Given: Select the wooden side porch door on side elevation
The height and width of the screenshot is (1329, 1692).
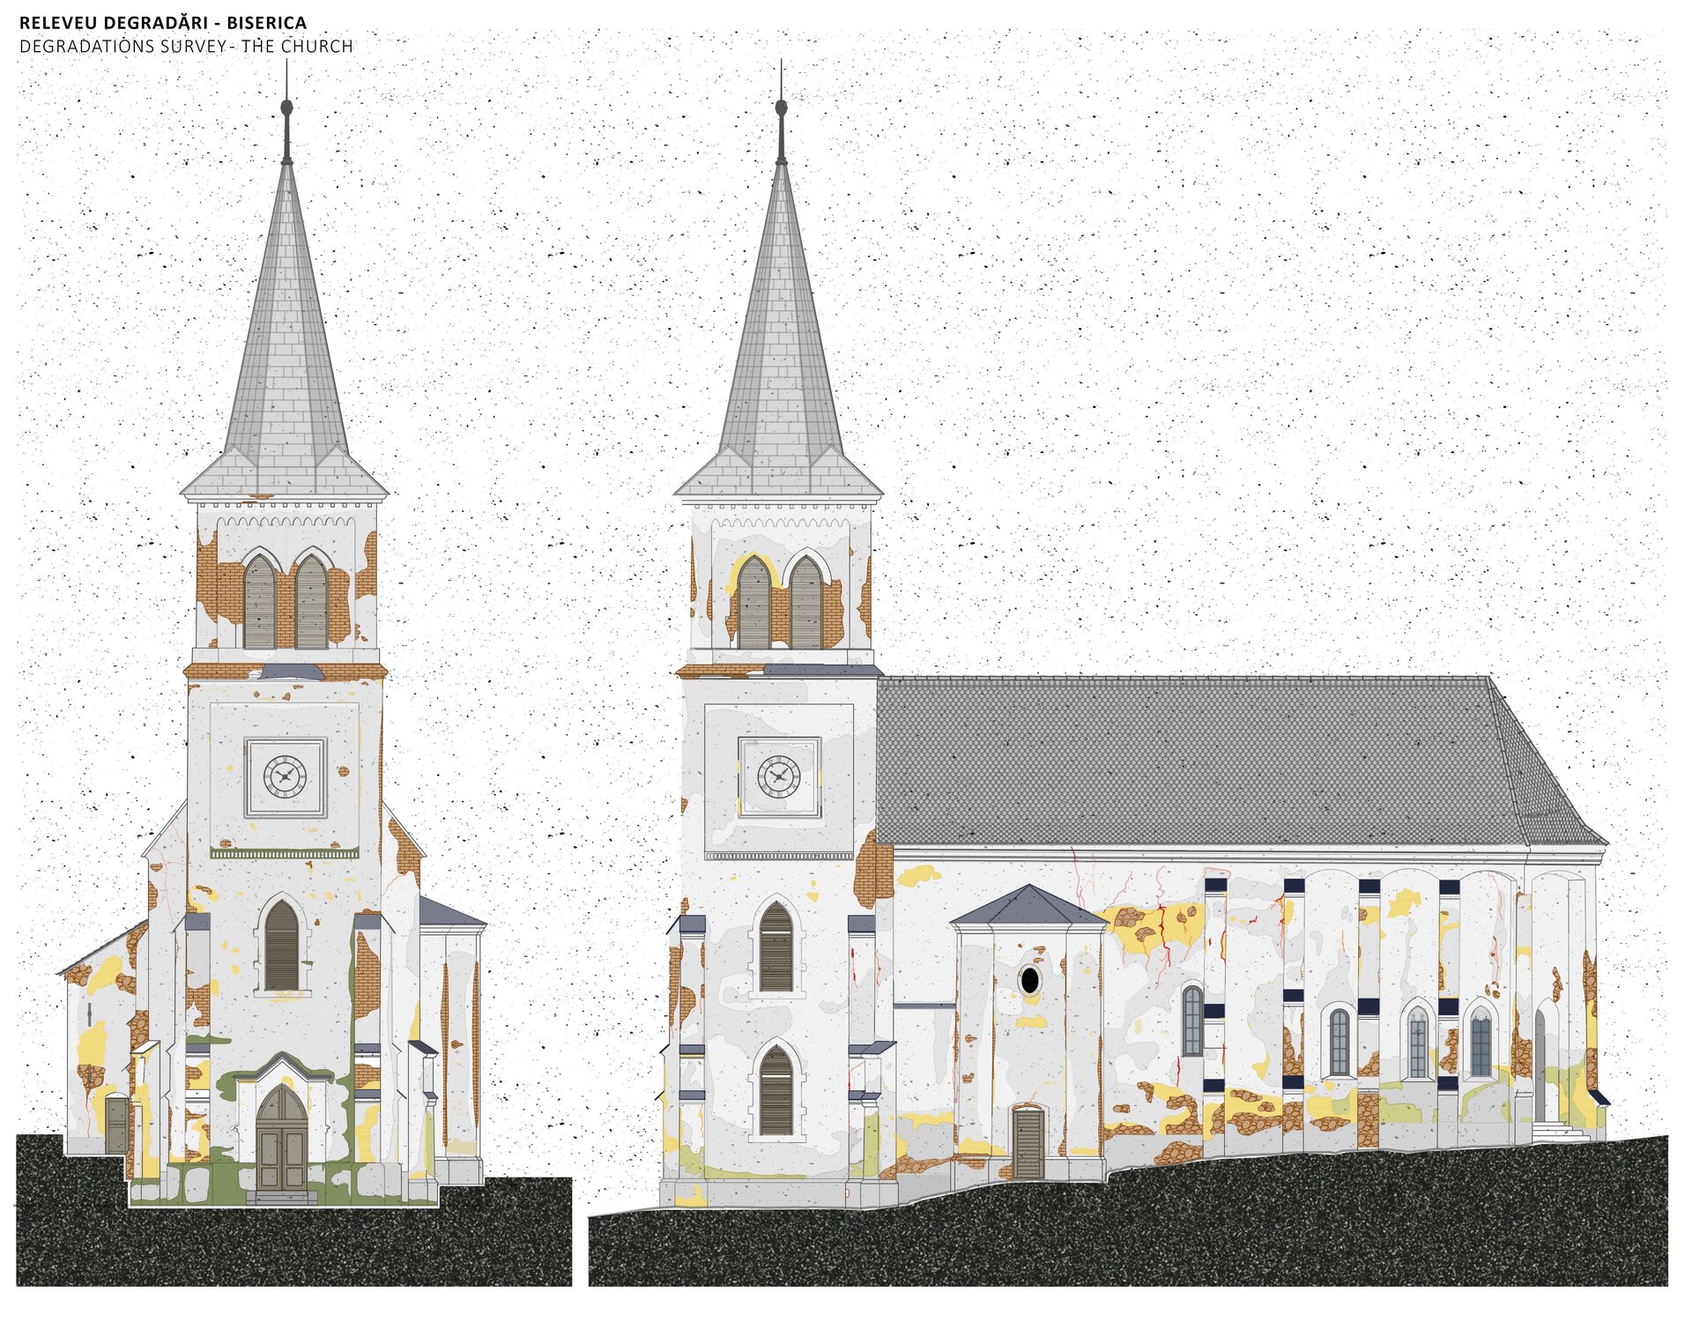Looking at the screenshot, I should 1028,1144.
